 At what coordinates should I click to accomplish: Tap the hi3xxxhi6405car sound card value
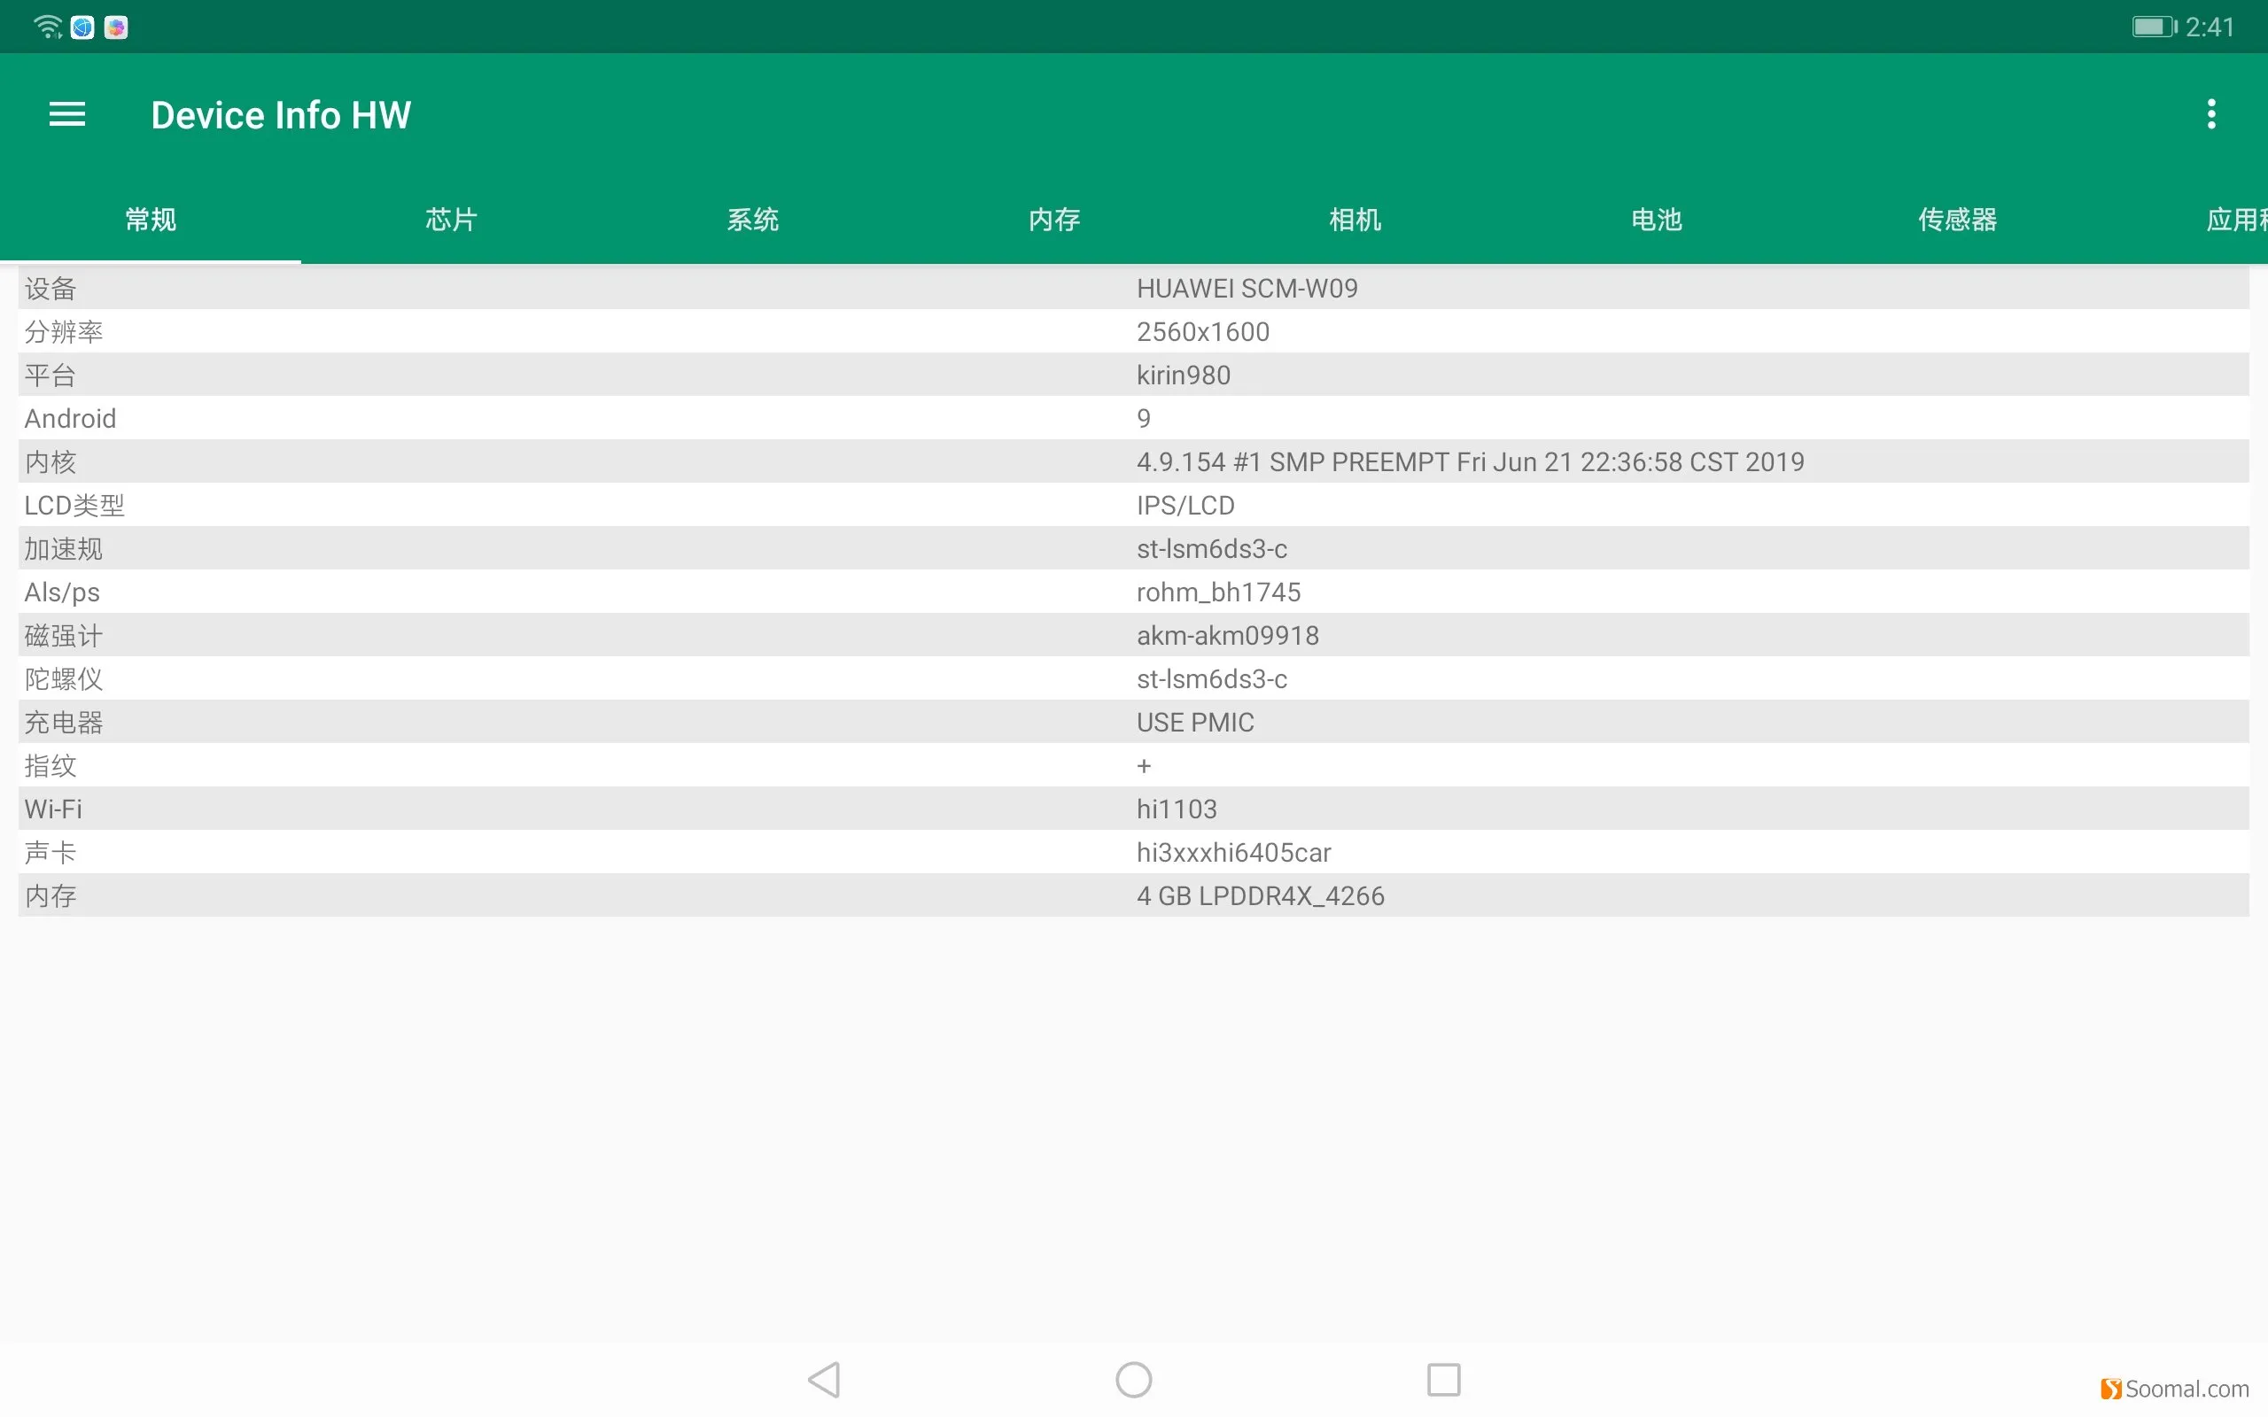point(1233,853)
